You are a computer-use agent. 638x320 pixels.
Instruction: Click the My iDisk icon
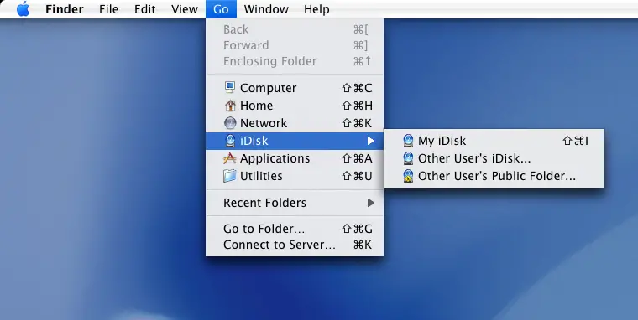click(408, 141)
